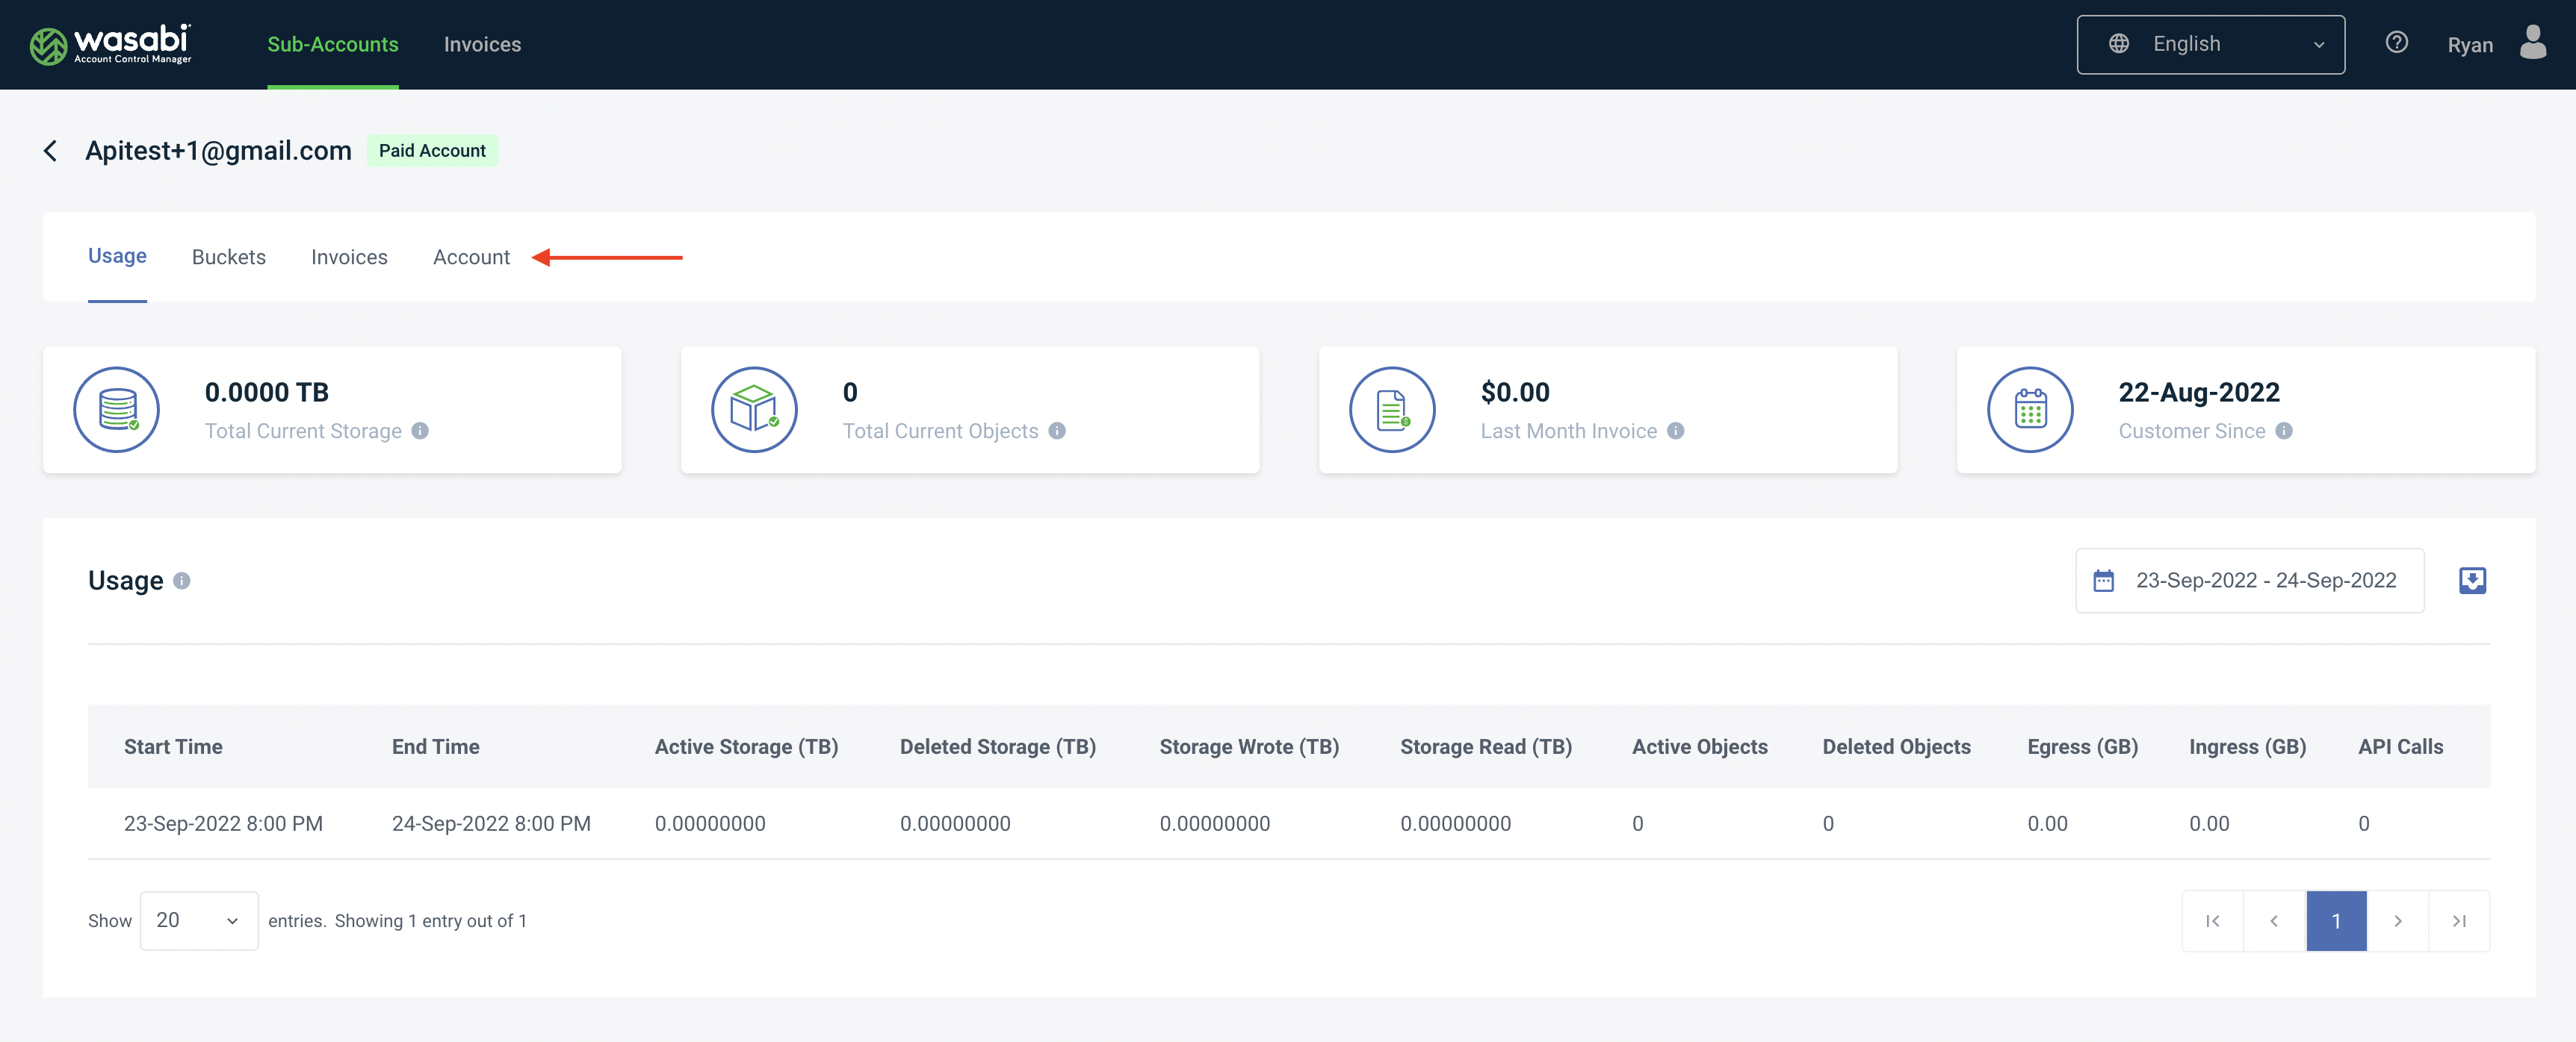Click the calendar icon in date range field
The image size is (2576, 1042).
tap(2103, 581)
